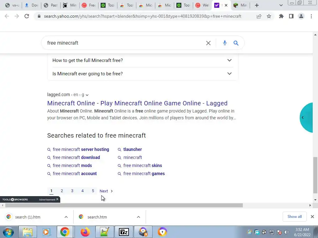Start voice search with the microphone icon
This screenshot has height=238, width=318.
(225, 43)
